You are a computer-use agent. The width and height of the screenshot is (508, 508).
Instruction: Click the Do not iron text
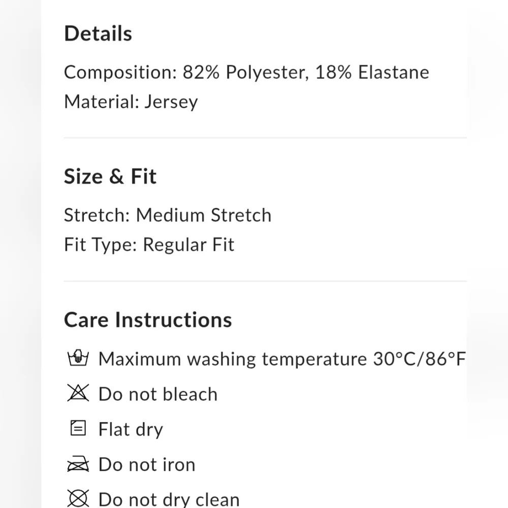147,464
